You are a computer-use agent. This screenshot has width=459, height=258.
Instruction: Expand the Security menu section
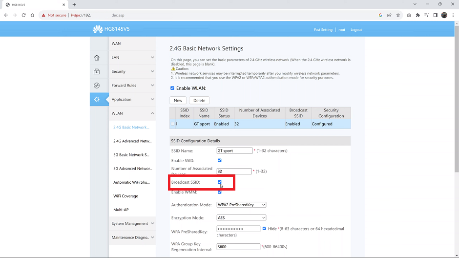[132, 71]
